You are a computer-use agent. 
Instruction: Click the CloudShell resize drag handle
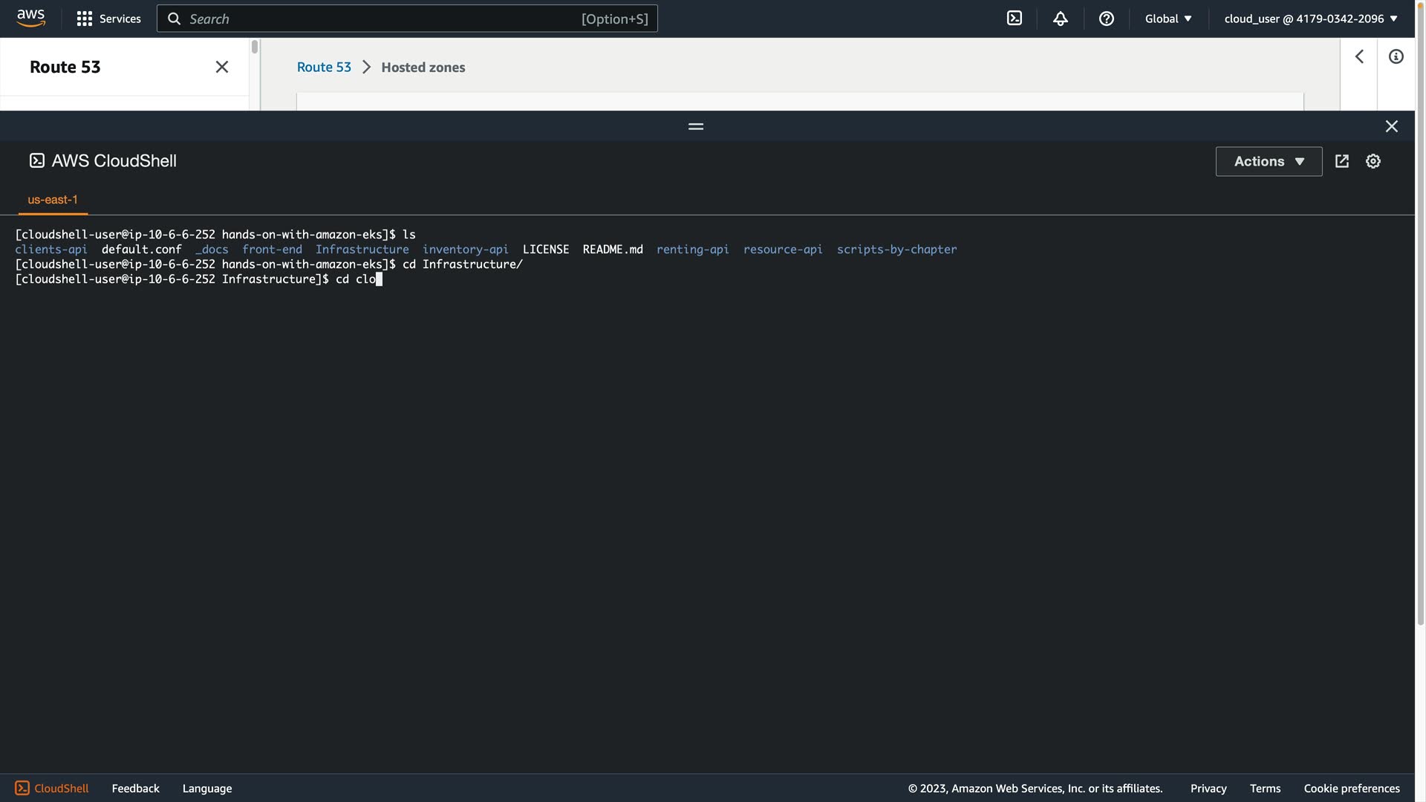[x=695, y=126]
